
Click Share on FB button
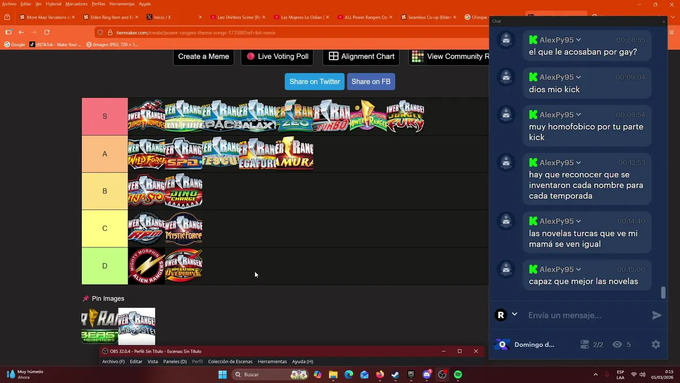(x=371, y=81)
